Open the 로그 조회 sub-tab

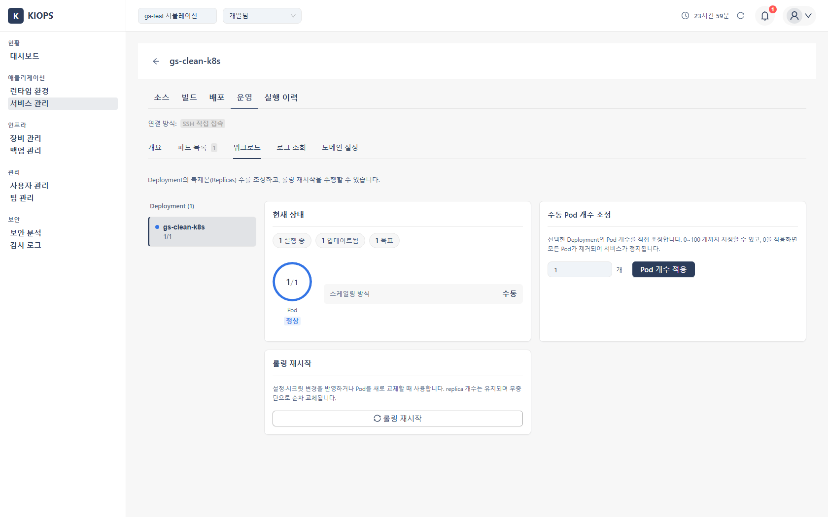click(x=291, y=147)
